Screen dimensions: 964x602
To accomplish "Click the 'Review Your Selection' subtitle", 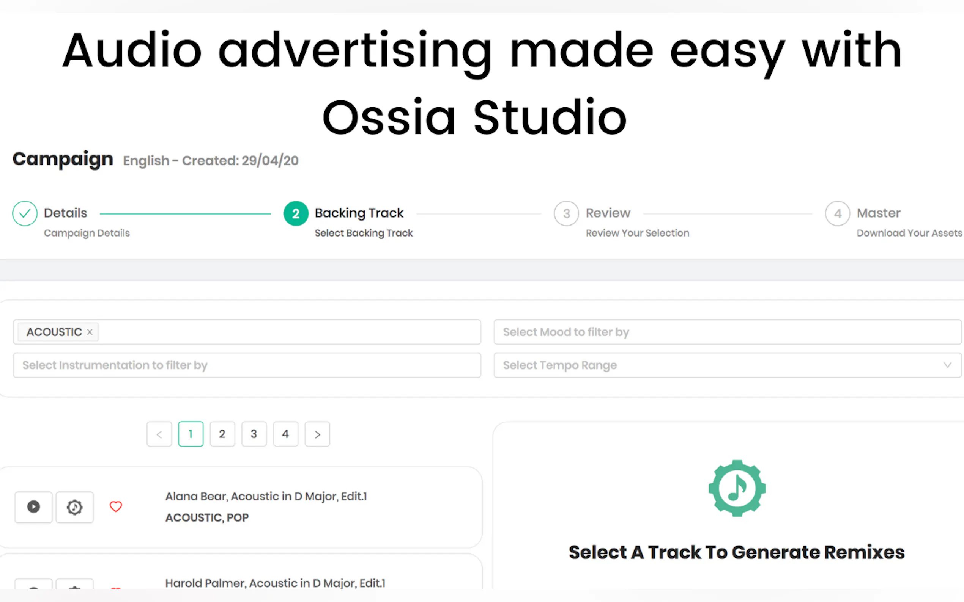I will tap(637, 233).
